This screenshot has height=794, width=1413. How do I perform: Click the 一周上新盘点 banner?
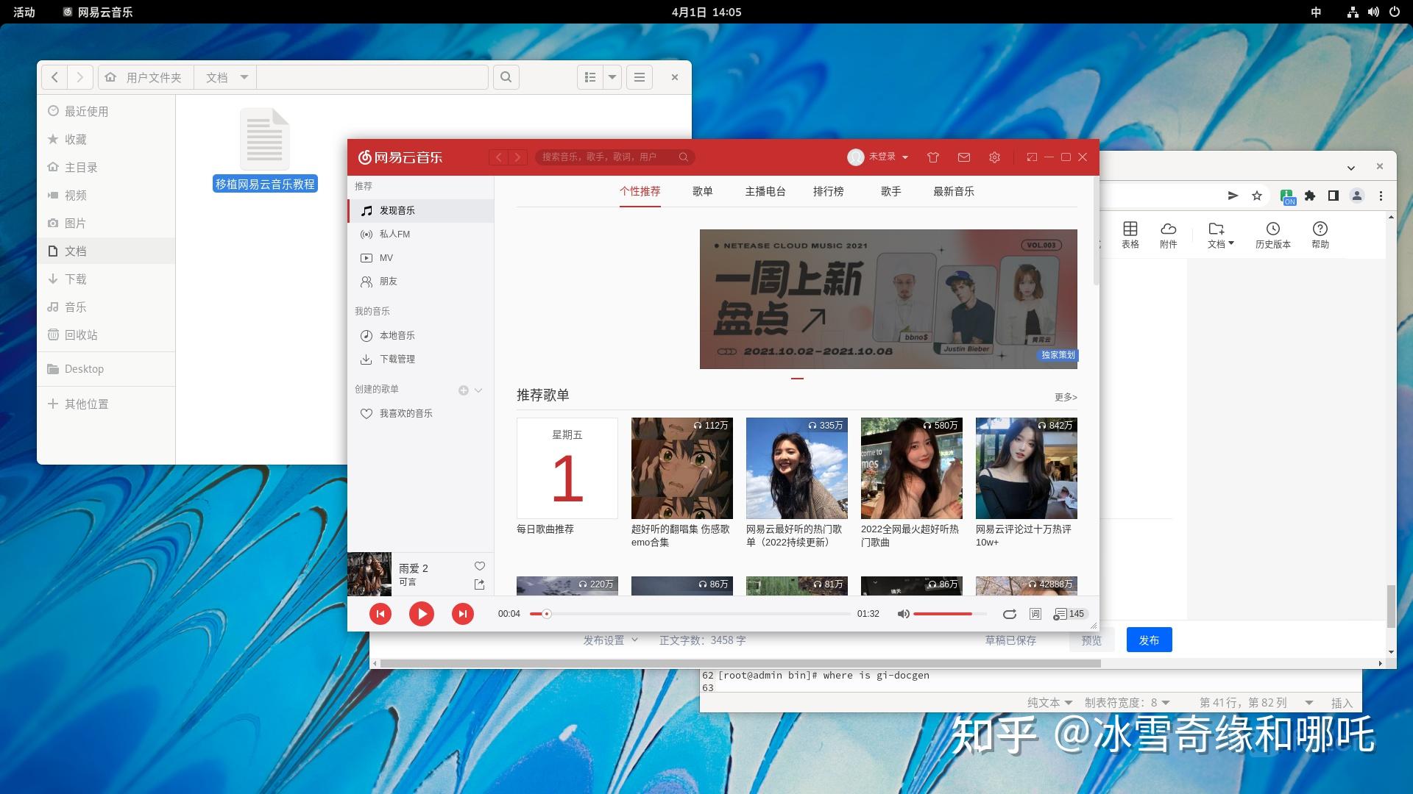888,299
